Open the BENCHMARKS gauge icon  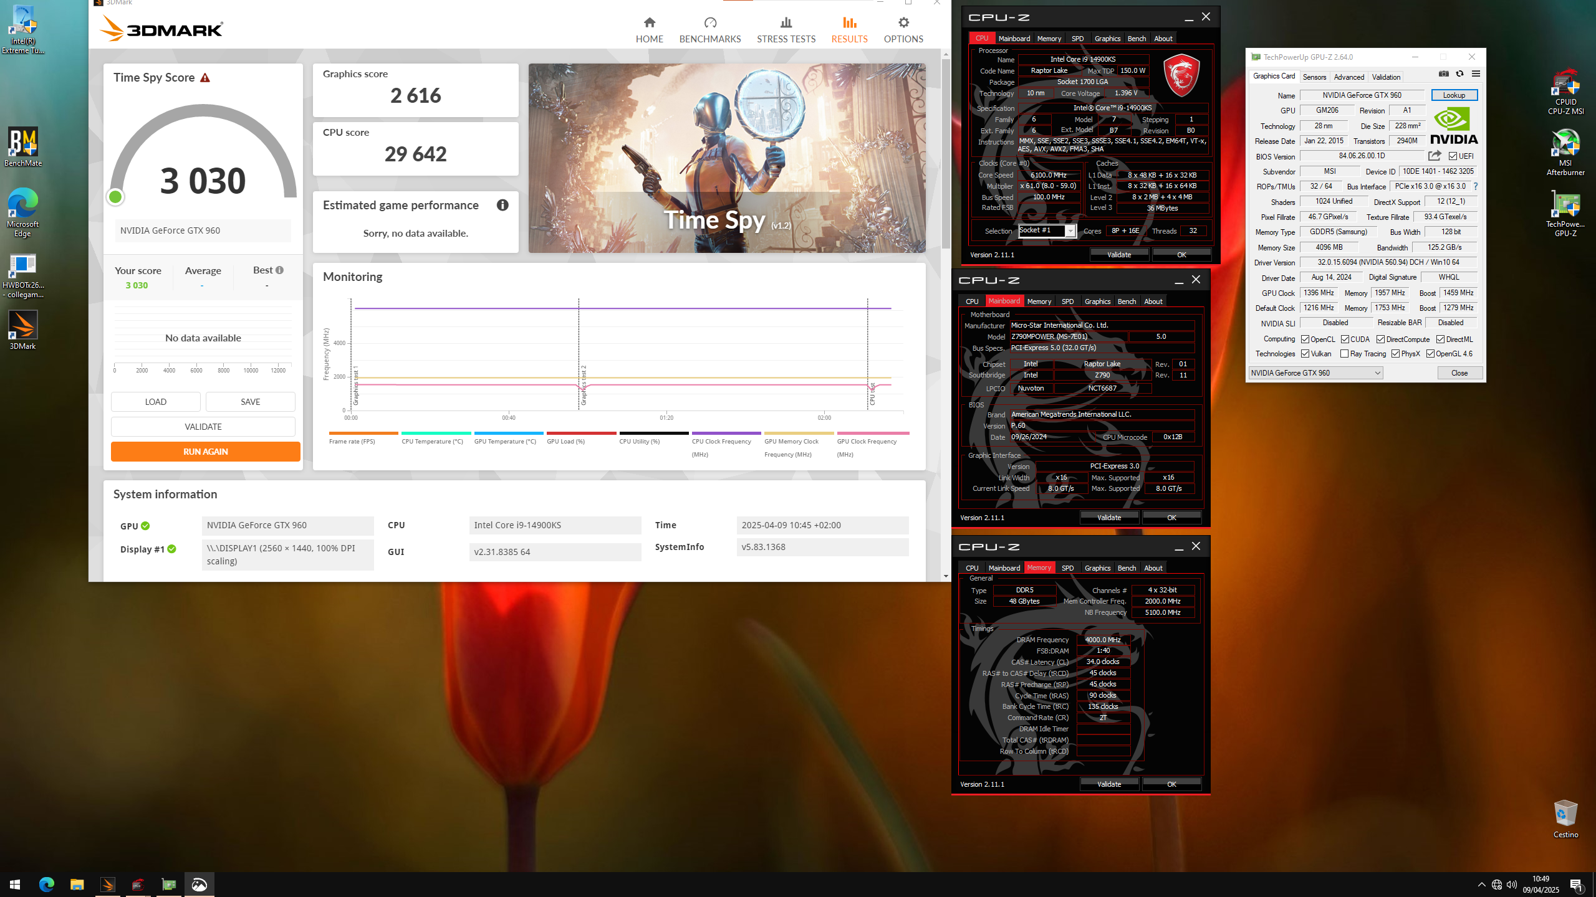click(x=710, y=23)
